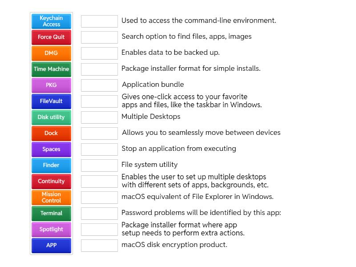Select the box next to 'File system utility'
This screenshot has height=267, width=356.
pos(99,166)
